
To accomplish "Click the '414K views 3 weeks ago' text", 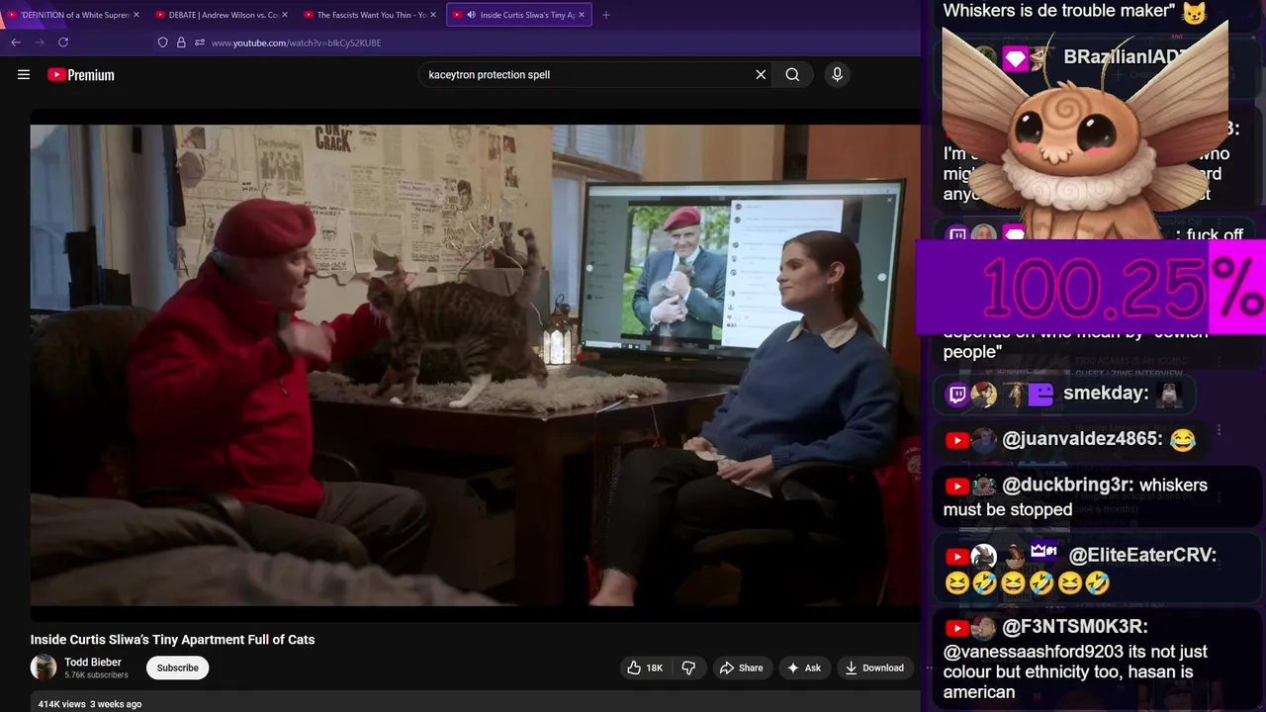I will [90, 704].
